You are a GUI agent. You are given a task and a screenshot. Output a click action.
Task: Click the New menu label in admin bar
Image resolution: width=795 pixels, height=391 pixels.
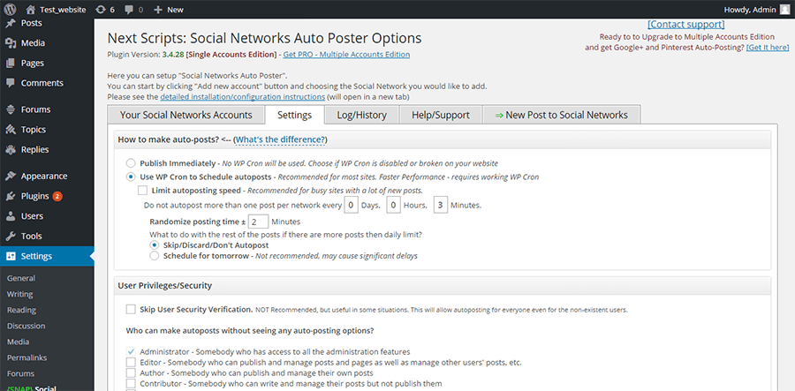click(175, 10)
